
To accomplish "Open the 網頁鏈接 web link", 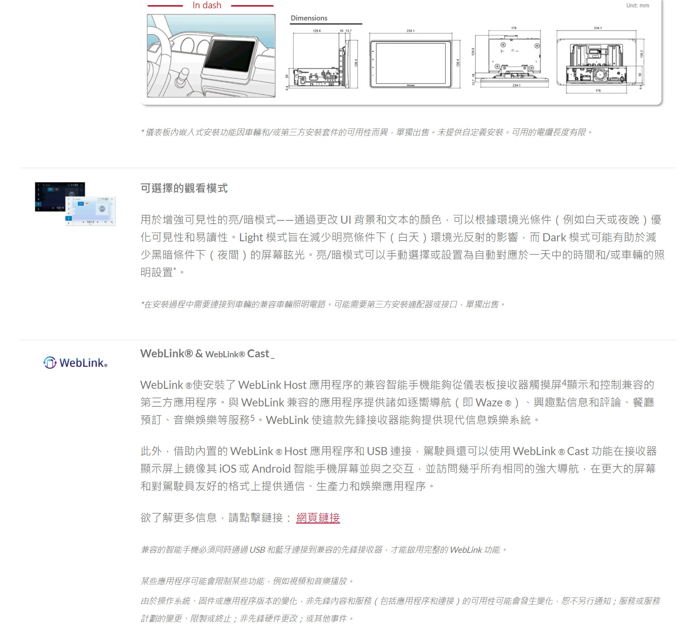I will click(318, 518).
